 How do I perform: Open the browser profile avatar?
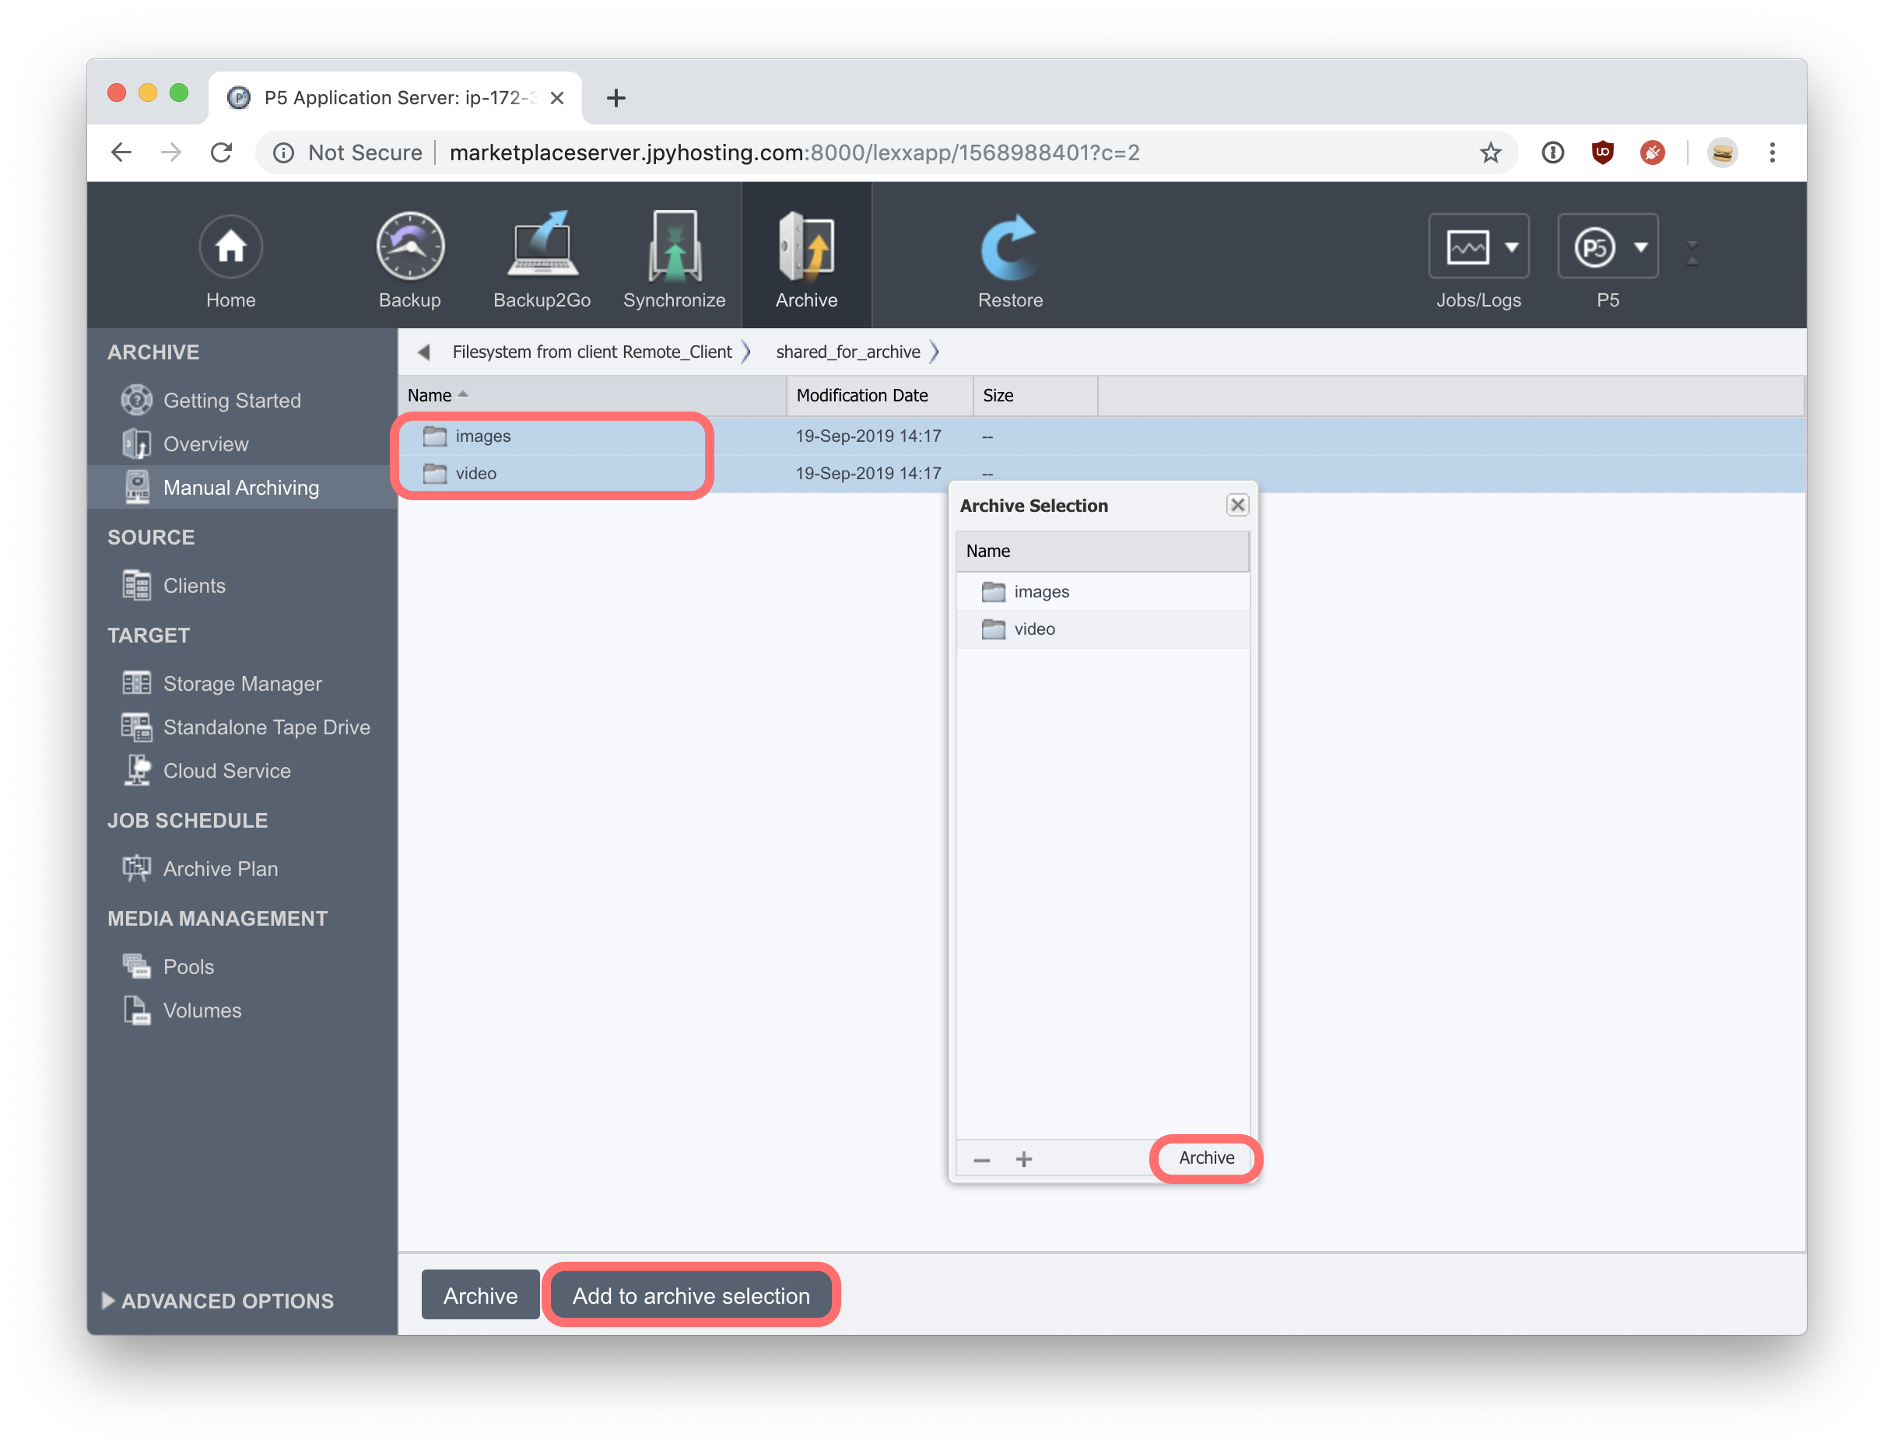(1722, 152)
